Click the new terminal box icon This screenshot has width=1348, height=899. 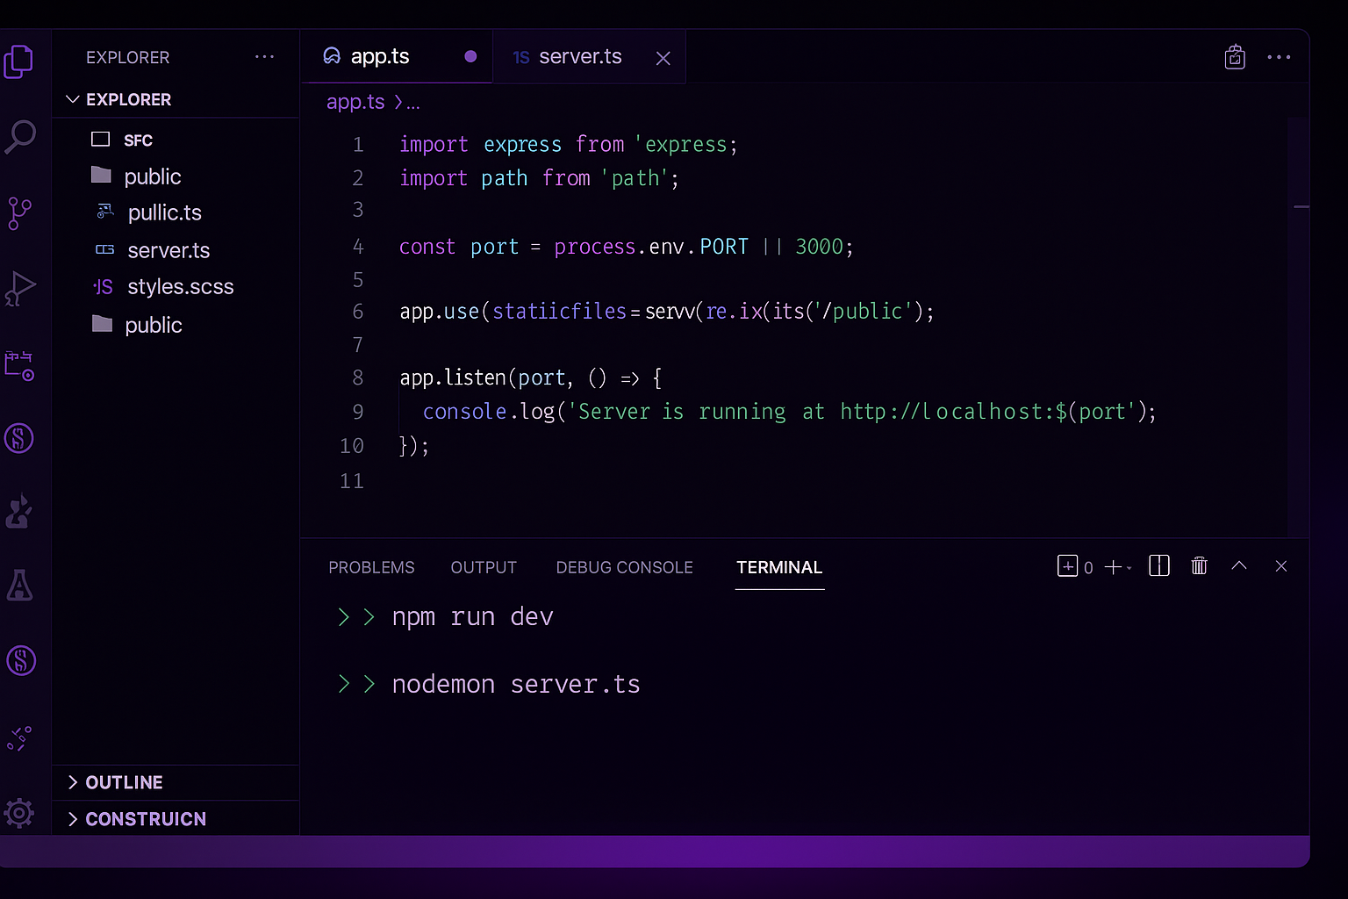click(x=1067, y=566)
